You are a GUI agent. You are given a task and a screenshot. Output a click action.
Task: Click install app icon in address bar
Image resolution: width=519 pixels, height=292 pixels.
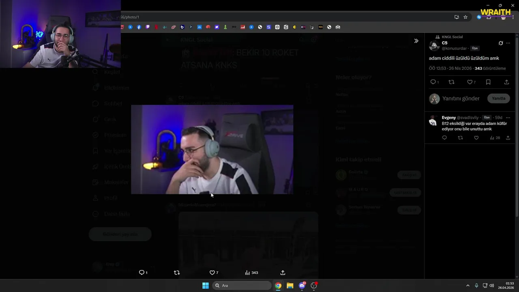coord(457,17)
